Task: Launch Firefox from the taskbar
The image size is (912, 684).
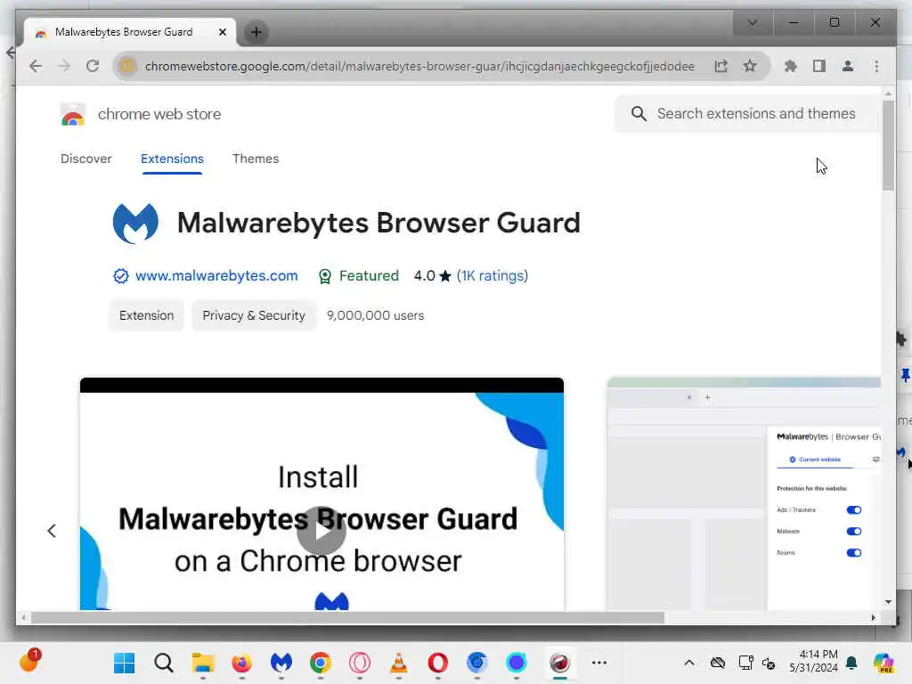Action: click(x=242, y=663)
